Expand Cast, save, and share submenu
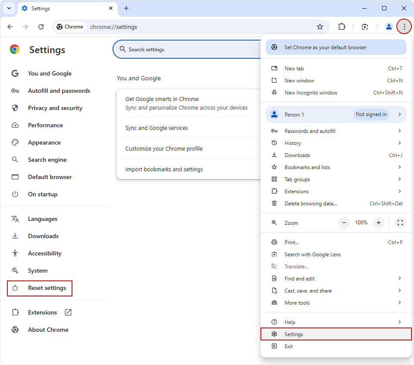Screen dimensions: 414x365 tap(336, 291)
